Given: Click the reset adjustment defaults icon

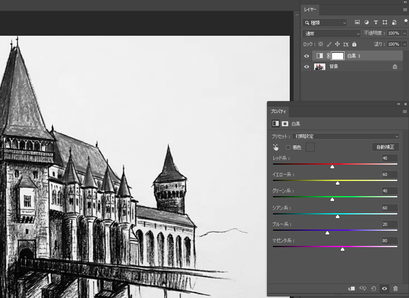Looking at the screenshot, I should 374,289.
